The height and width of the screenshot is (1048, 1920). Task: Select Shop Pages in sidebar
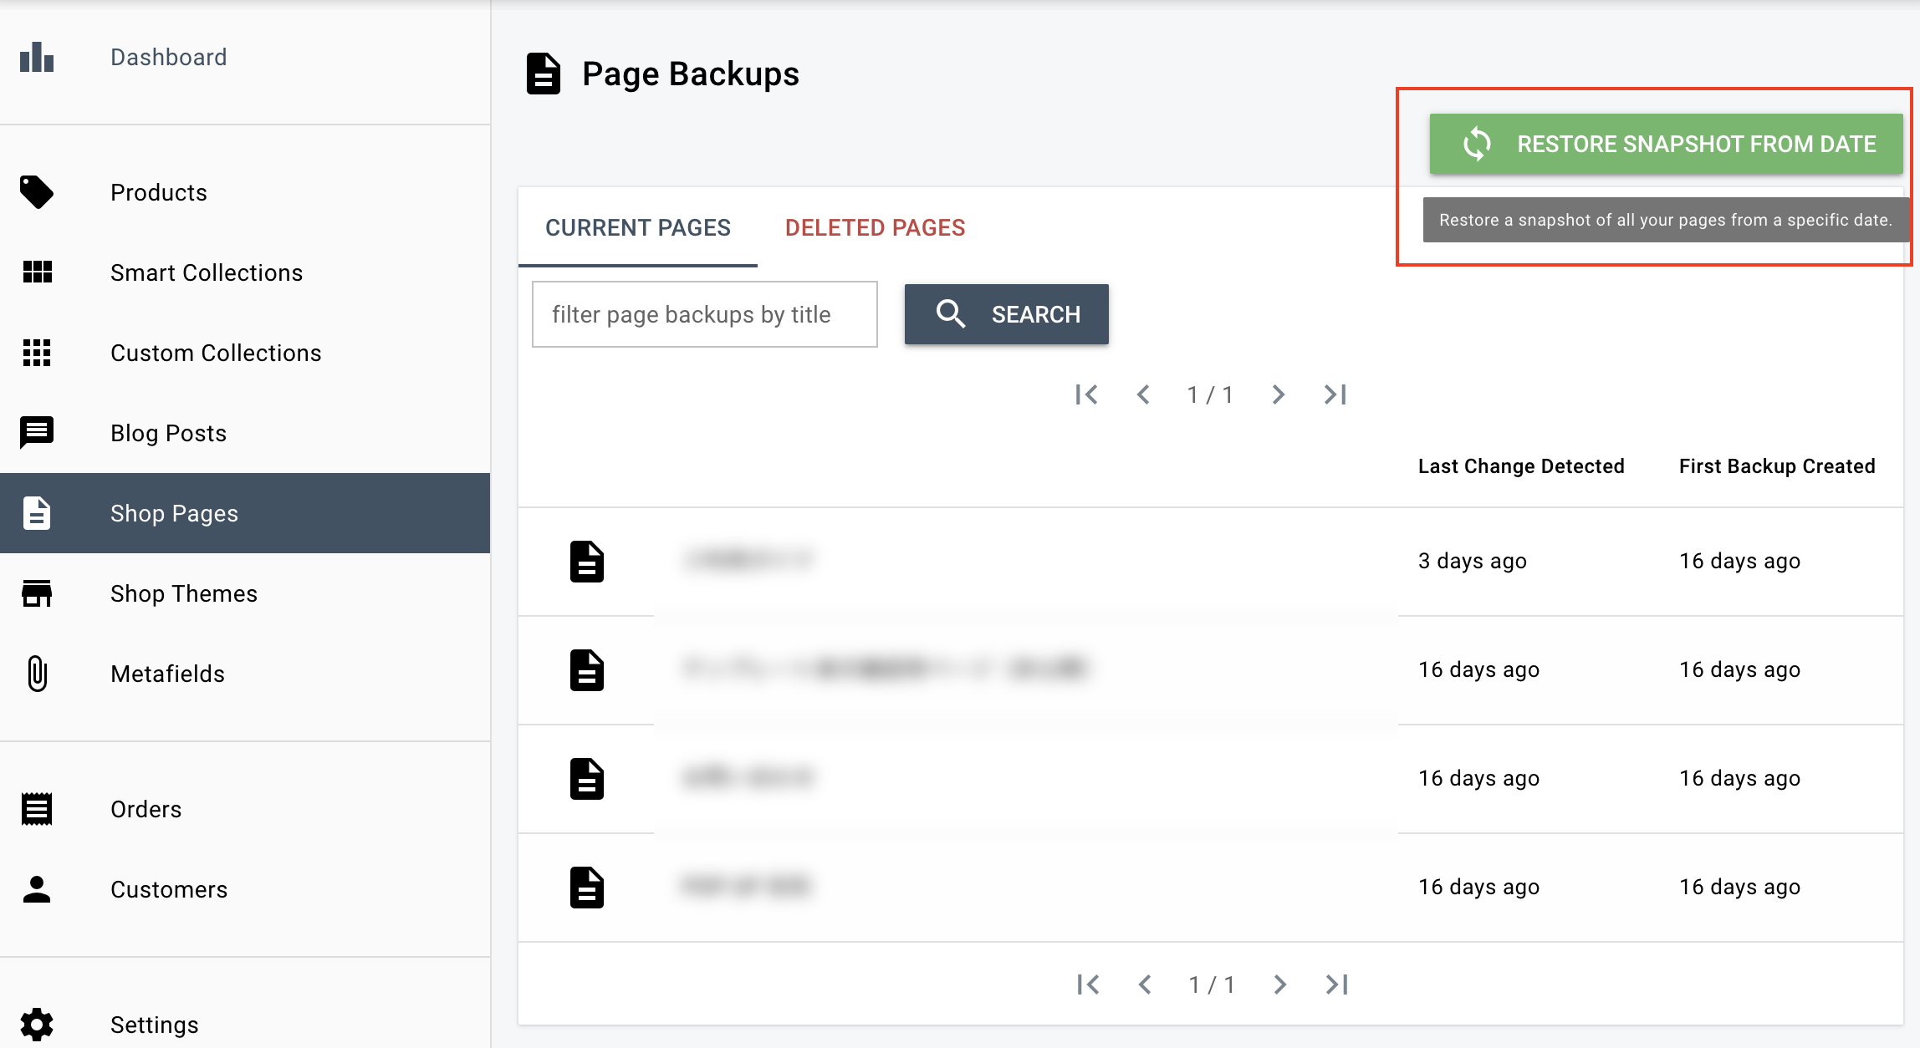coord(245,513)
